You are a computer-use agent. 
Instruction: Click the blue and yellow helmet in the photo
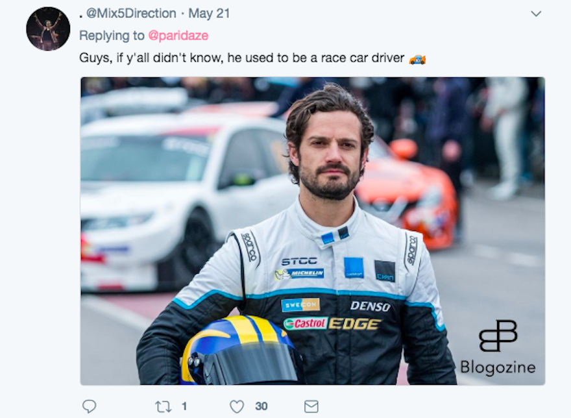[x=241, y=350]
